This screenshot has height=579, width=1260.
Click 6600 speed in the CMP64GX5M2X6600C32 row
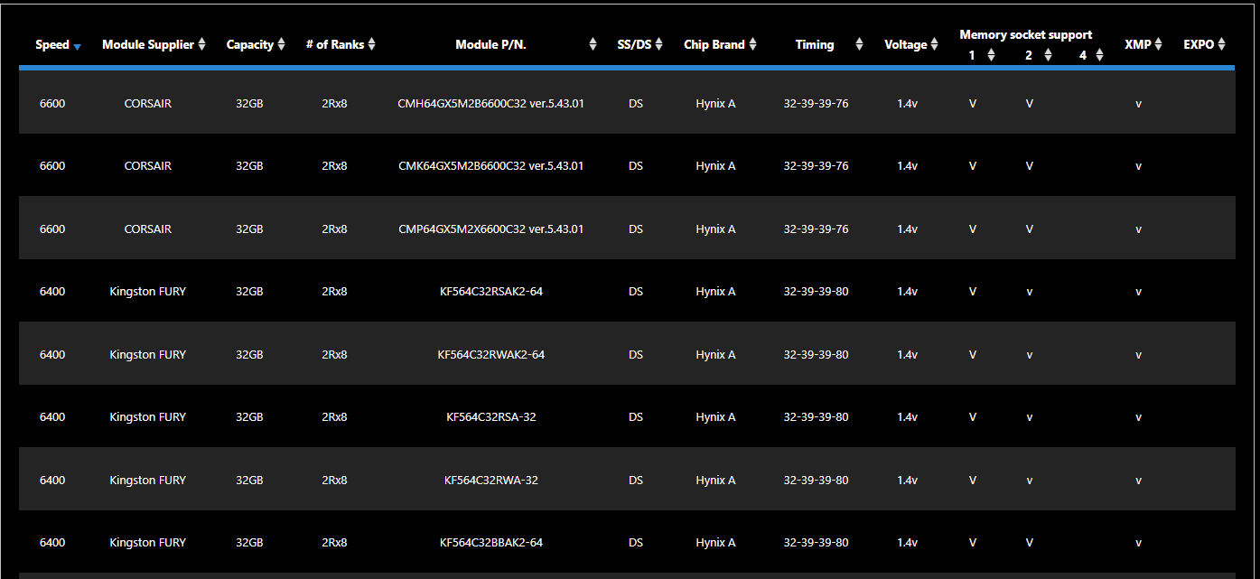[x=52, y=229]
